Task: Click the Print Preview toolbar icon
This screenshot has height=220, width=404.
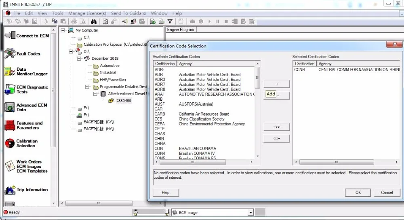Action: click(82, 21)
